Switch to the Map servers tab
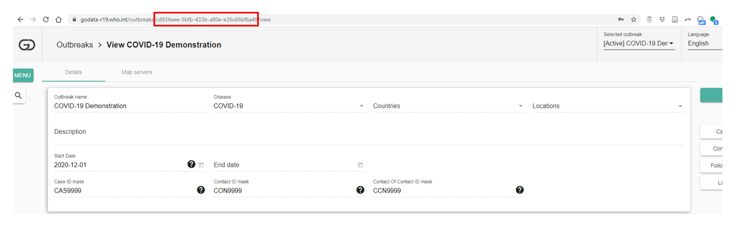 [x=137, y=72]
